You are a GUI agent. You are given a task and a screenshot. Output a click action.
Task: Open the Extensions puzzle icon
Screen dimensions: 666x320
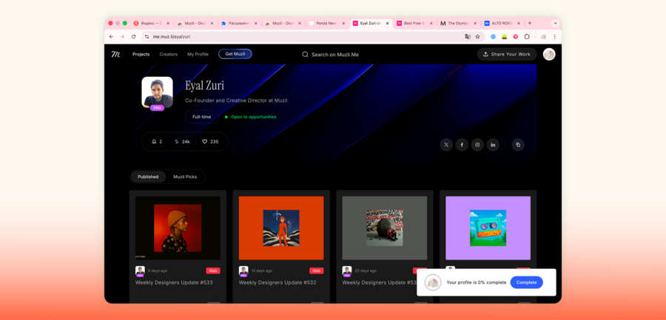527,37
